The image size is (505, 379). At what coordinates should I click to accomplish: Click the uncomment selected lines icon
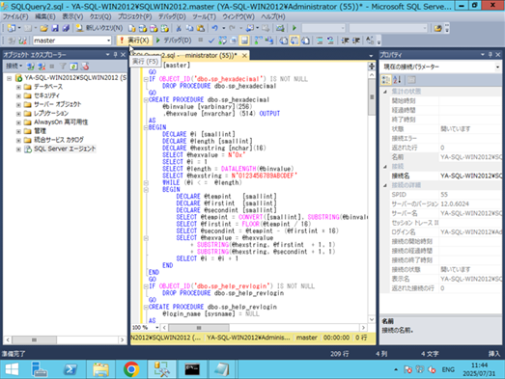(330, 41)
